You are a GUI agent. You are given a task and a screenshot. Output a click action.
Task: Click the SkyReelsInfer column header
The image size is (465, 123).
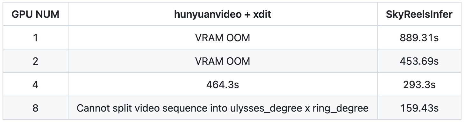pyautogui.click(x=419, y=15)
